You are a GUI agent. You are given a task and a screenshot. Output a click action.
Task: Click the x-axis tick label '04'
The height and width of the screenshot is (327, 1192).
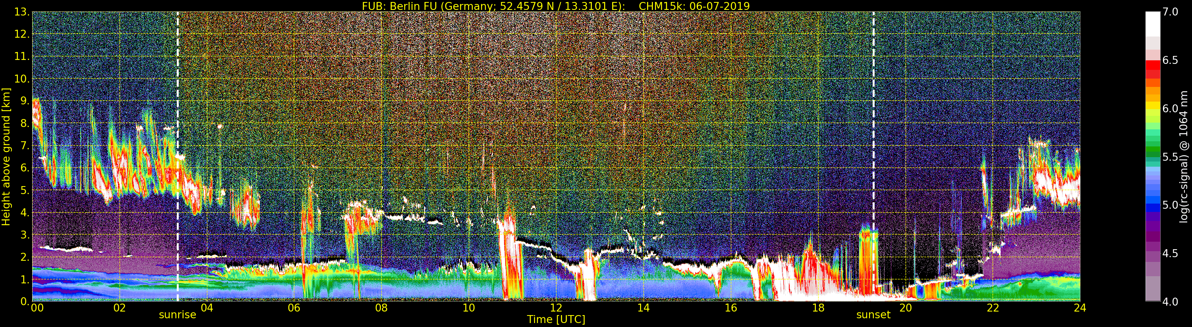click(207, 308)
